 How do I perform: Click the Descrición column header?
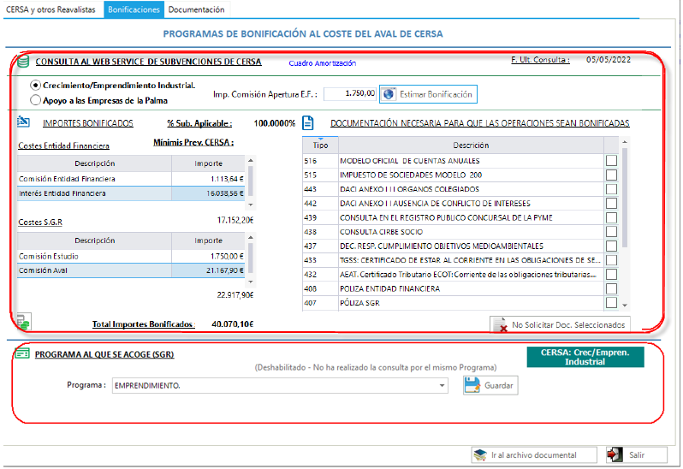[x=471, y=145]
